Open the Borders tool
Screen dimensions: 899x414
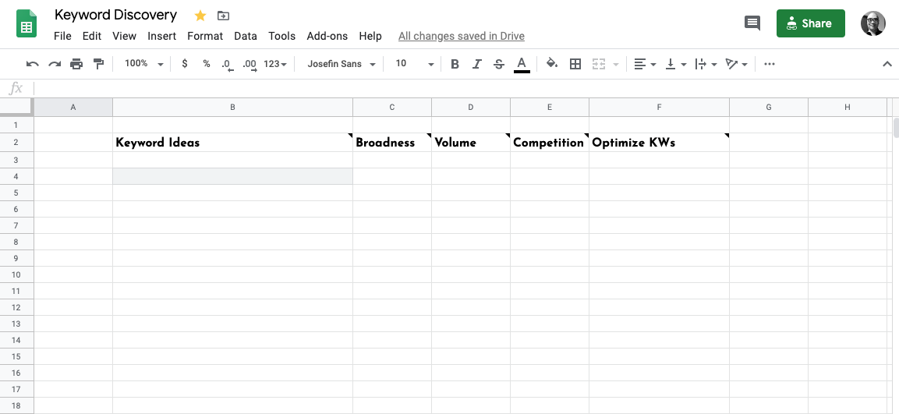[575, 64]
